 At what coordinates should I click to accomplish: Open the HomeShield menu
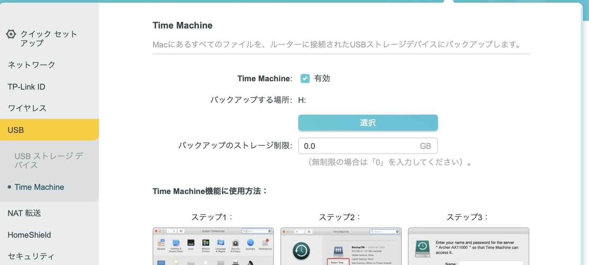[x=29, y=235]
